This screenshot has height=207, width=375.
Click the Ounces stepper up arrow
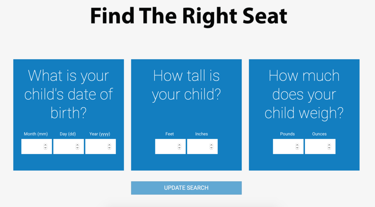330,145
